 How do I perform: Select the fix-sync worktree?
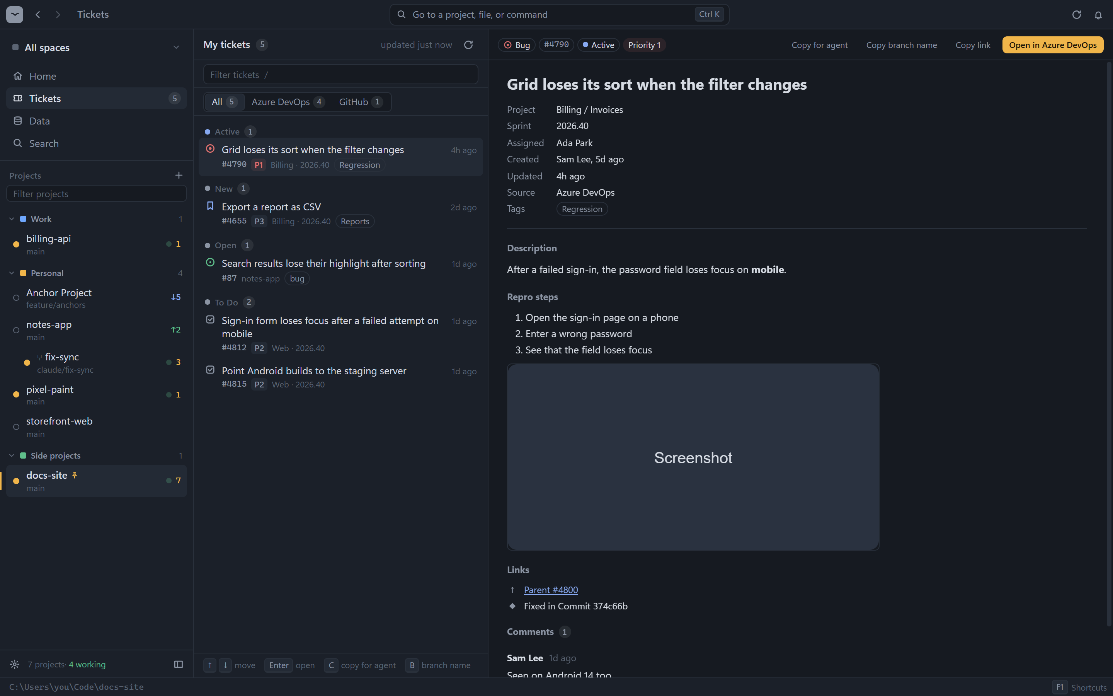(x=97, y=362)
